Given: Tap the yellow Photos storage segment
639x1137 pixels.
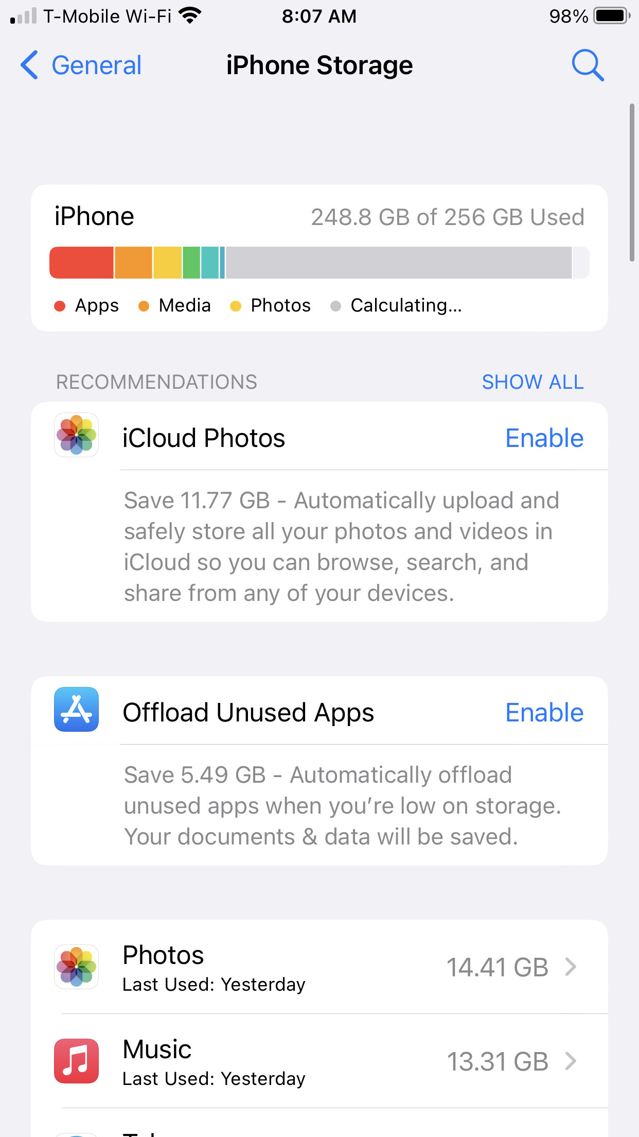Looking at the screenshot, I should [167, 263].
